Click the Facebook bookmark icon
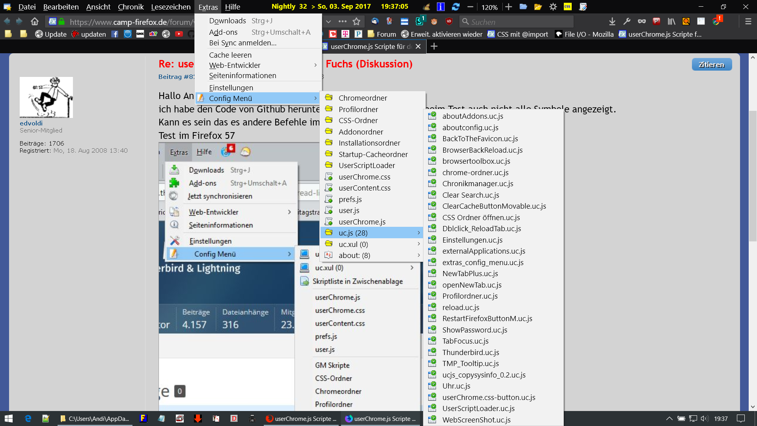This screenshot has height=426, width=757. [x=115, y=34]
